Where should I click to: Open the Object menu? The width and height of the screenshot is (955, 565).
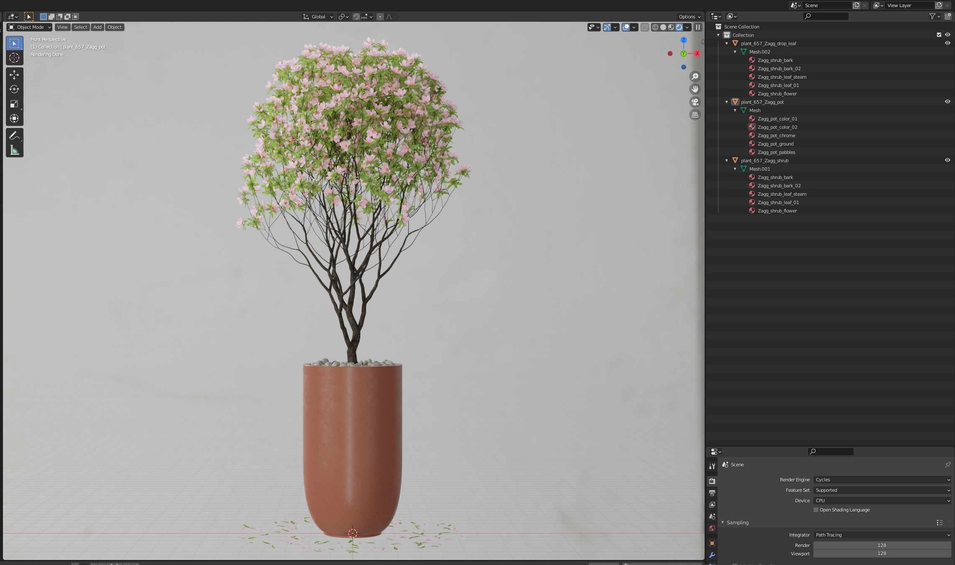coord(114,27)
